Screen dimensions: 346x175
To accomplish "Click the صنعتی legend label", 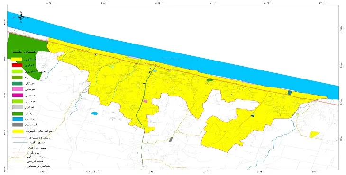I will 30,96.
